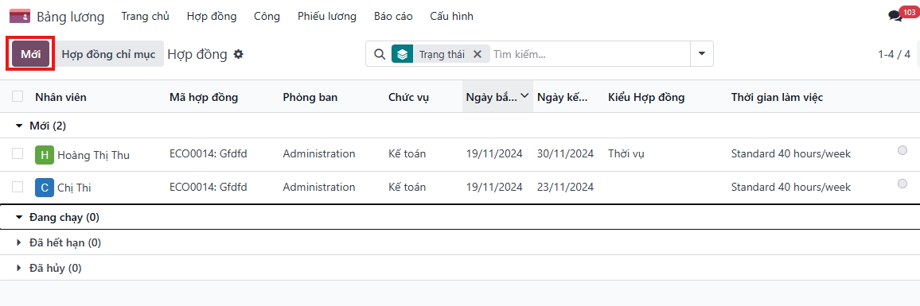Click Standard 40 hours/week in Hoàng Thị Thu row
920x306 pixels.
(x=790, y=154)
